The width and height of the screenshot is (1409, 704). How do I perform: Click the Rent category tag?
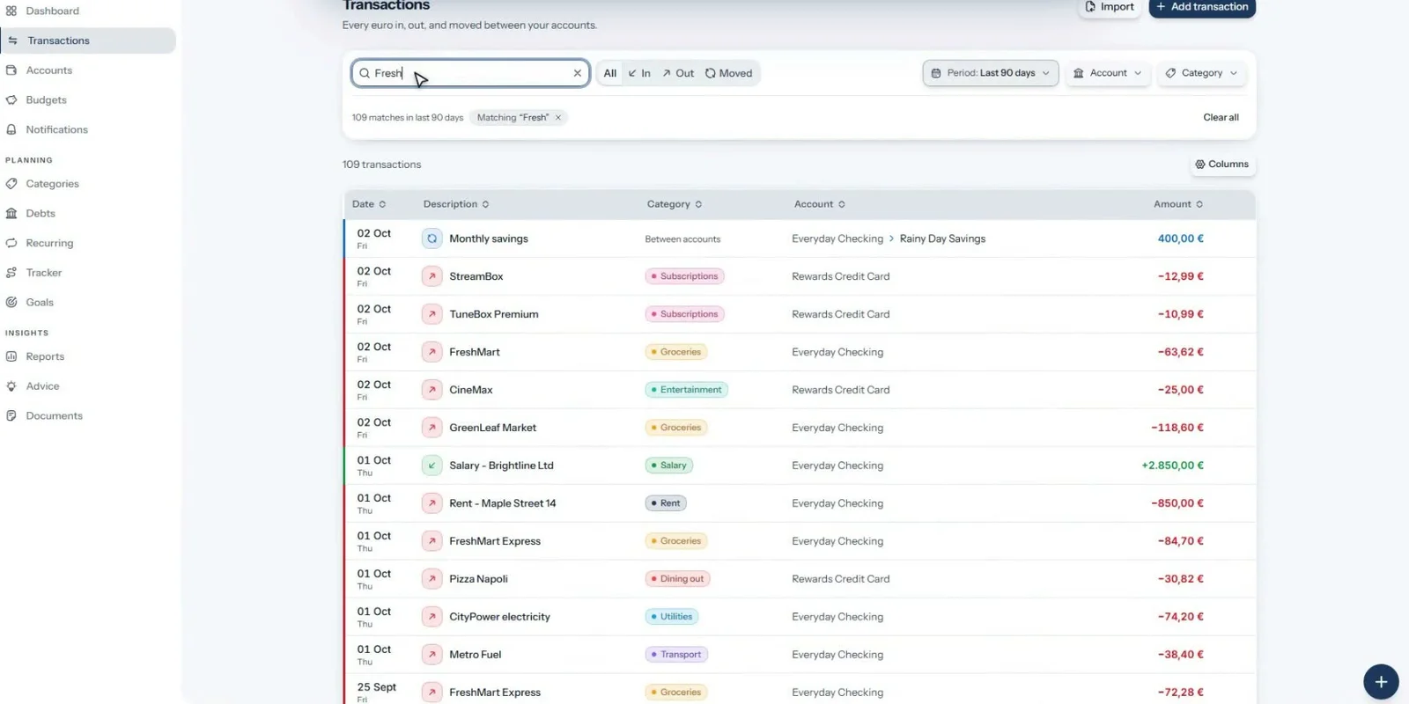(666, 503)
